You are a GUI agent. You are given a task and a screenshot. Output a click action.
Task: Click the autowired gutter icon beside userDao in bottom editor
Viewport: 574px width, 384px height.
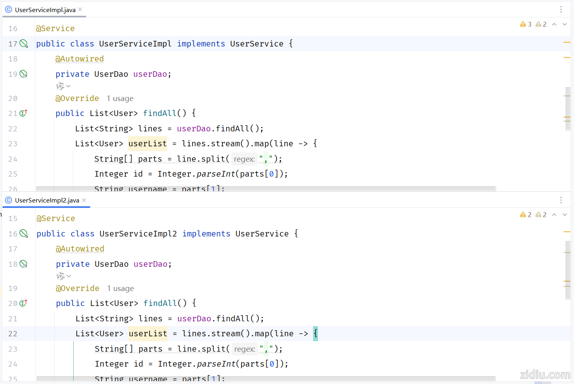pos(24,264)
